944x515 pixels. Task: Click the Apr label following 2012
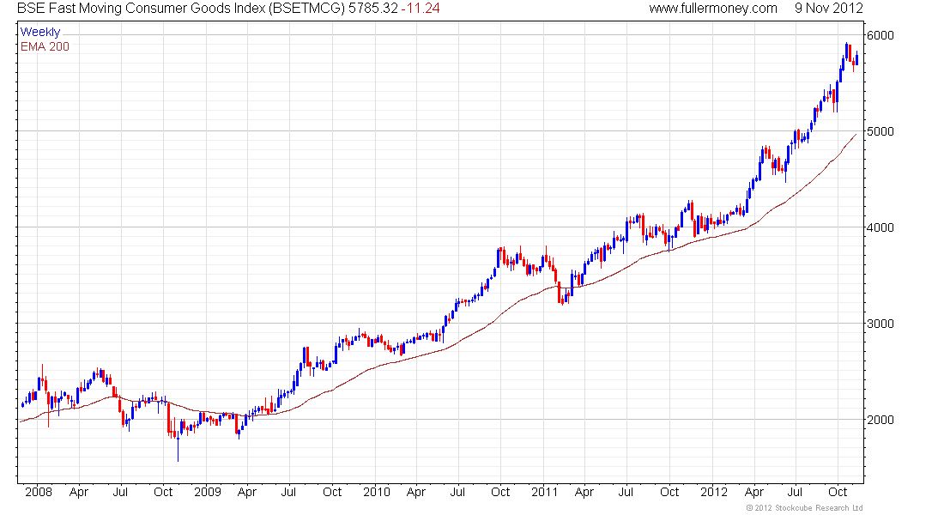click(x=753, y=493)
